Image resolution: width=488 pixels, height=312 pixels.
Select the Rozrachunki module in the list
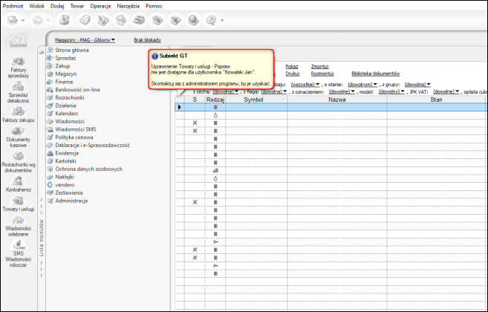pyautogui.click(x=69, y=98)
